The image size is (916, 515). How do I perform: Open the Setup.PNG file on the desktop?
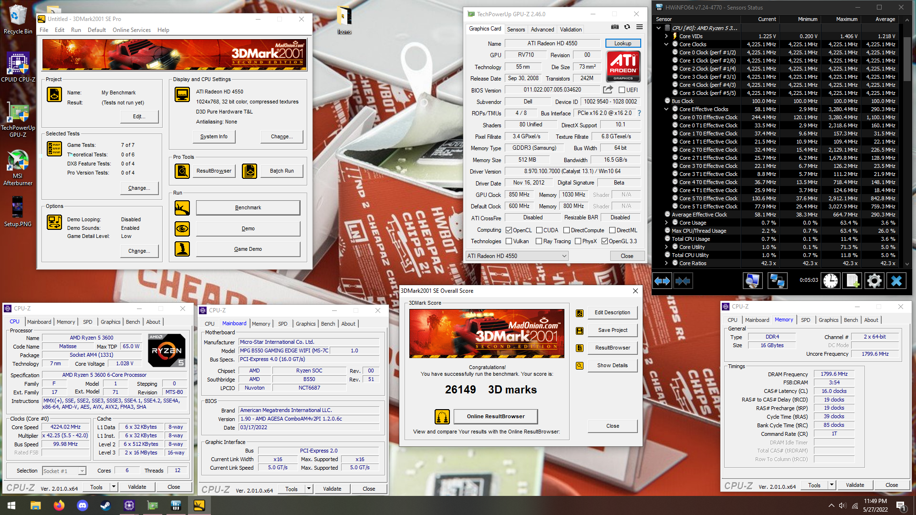pyautogui.click(x=18, y=211)
